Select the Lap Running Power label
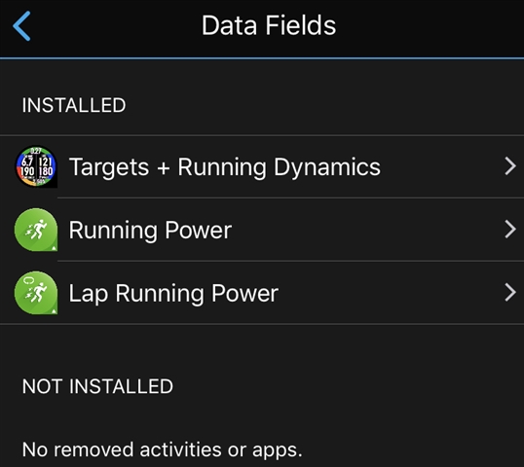 (173, 294)
